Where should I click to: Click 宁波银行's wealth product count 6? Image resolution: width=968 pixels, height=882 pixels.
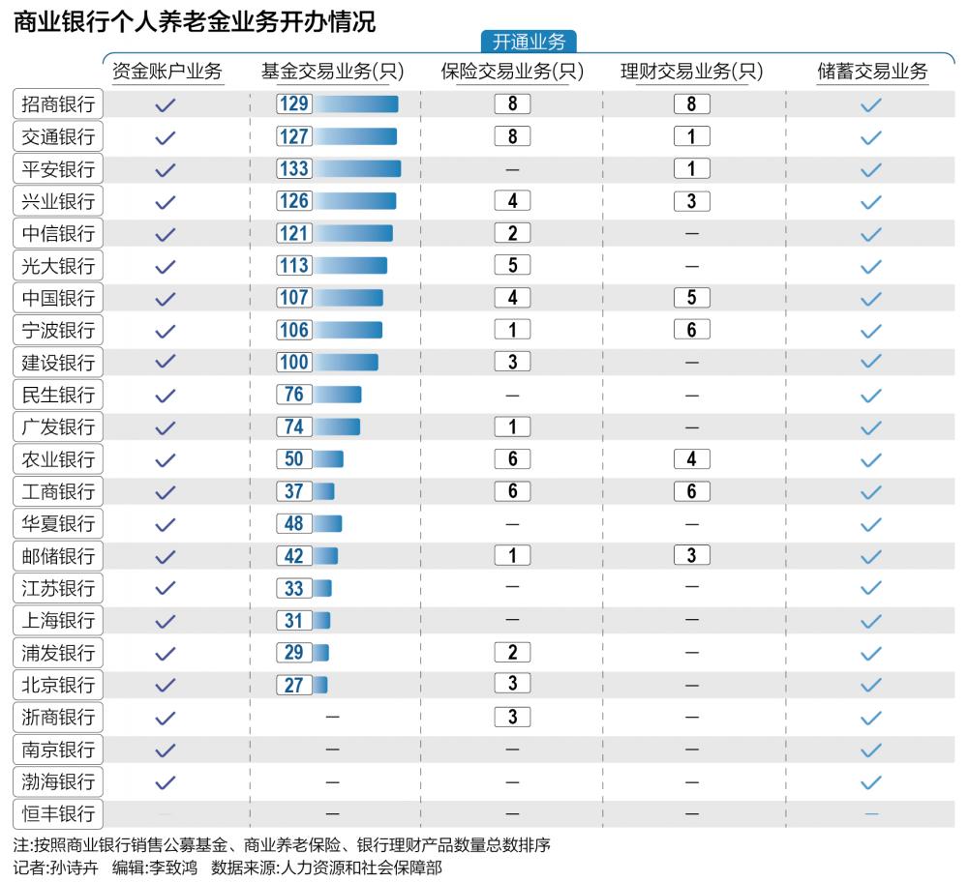(x=691, y=330)
